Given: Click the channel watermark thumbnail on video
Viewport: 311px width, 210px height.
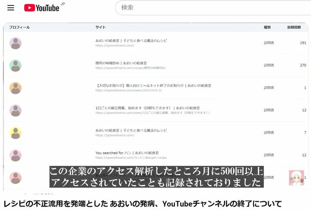Looking at the screenshot, I should [x=296, y=177].
